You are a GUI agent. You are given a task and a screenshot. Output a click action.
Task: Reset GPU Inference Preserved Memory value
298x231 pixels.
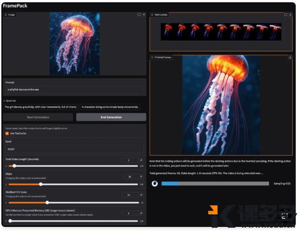[x=141, y=213]
